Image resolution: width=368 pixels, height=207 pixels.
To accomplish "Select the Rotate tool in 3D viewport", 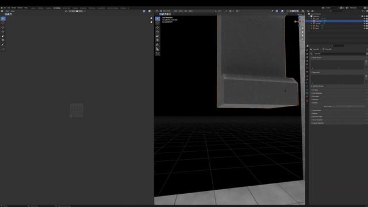I will 158,32.
